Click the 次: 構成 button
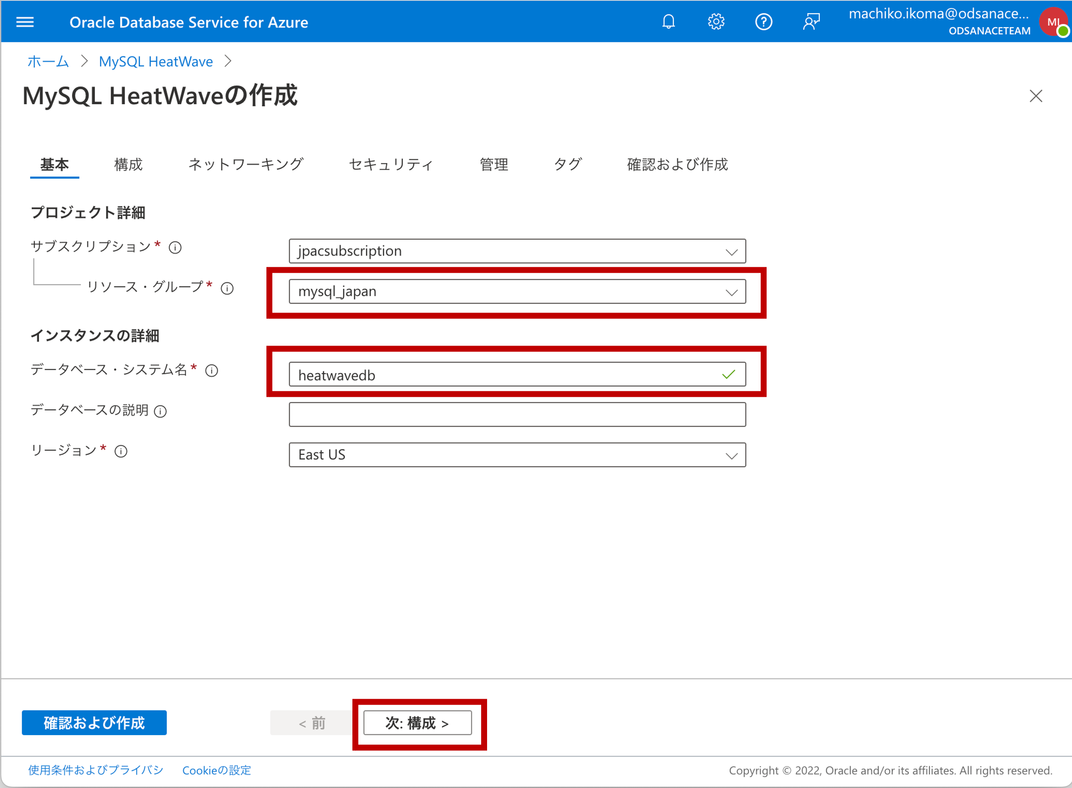Screen dimensions: 1072x788 pos(418,723)
